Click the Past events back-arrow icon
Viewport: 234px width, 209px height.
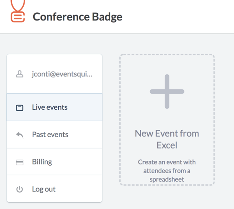20,135
